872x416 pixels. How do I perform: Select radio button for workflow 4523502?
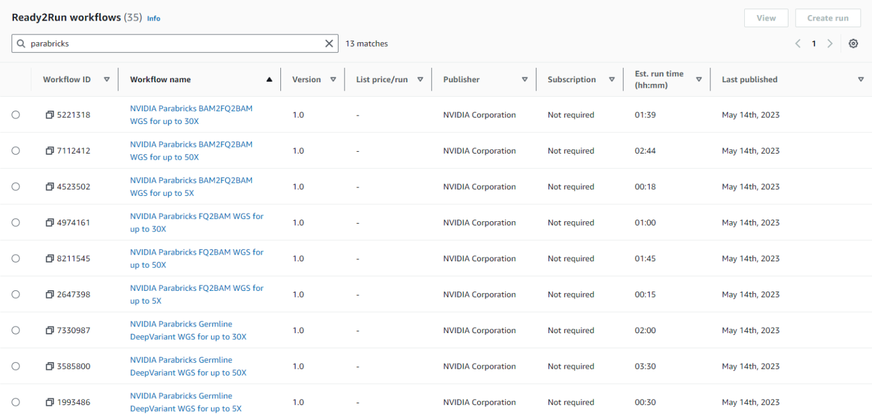[x=16, y=187]
